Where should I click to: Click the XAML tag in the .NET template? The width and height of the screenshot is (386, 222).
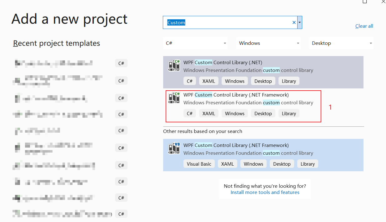click(209, 81)
